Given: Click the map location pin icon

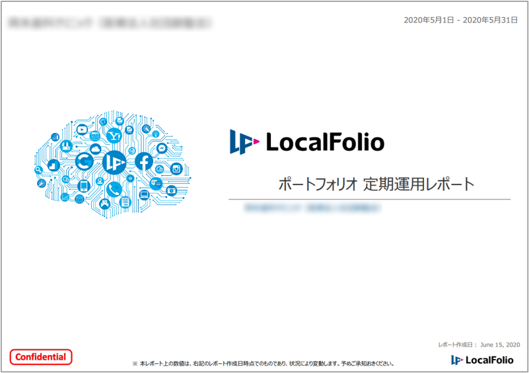Looking at the screenshot, I should click(x=100, y=181).
